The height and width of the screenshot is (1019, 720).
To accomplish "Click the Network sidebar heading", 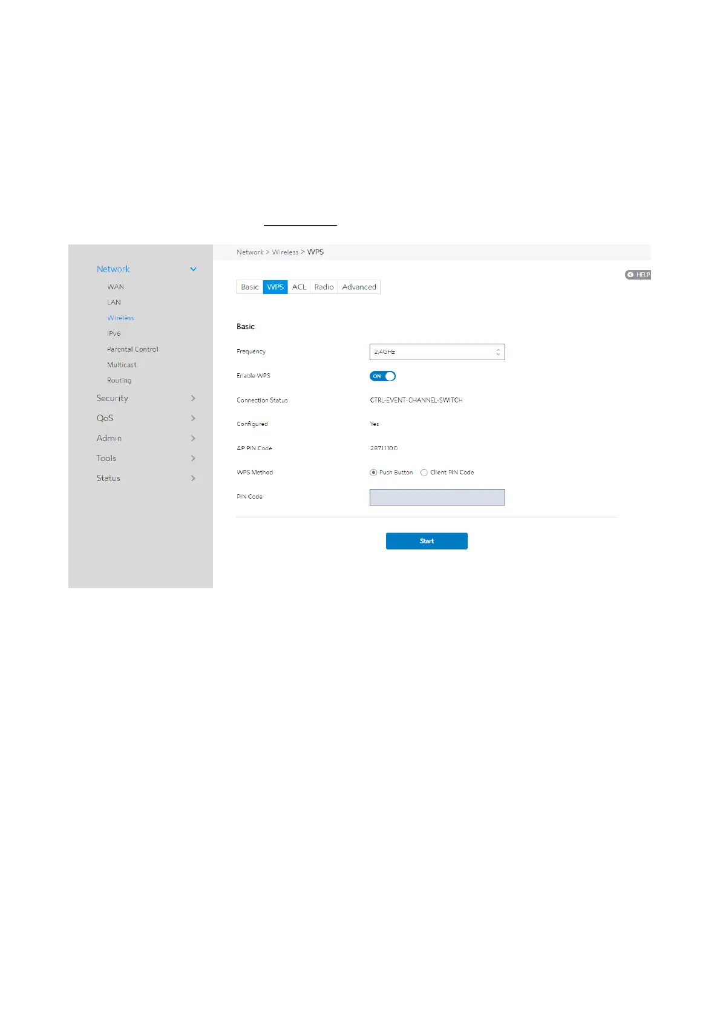I will tap(113, 269).
